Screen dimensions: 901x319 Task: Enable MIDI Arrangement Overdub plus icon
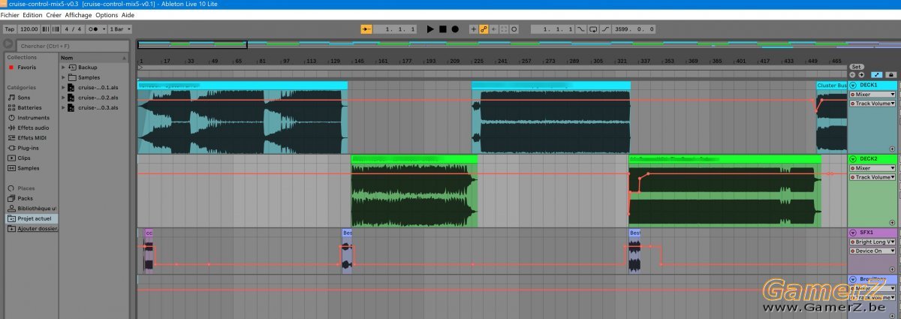click(x=473, y=29)
